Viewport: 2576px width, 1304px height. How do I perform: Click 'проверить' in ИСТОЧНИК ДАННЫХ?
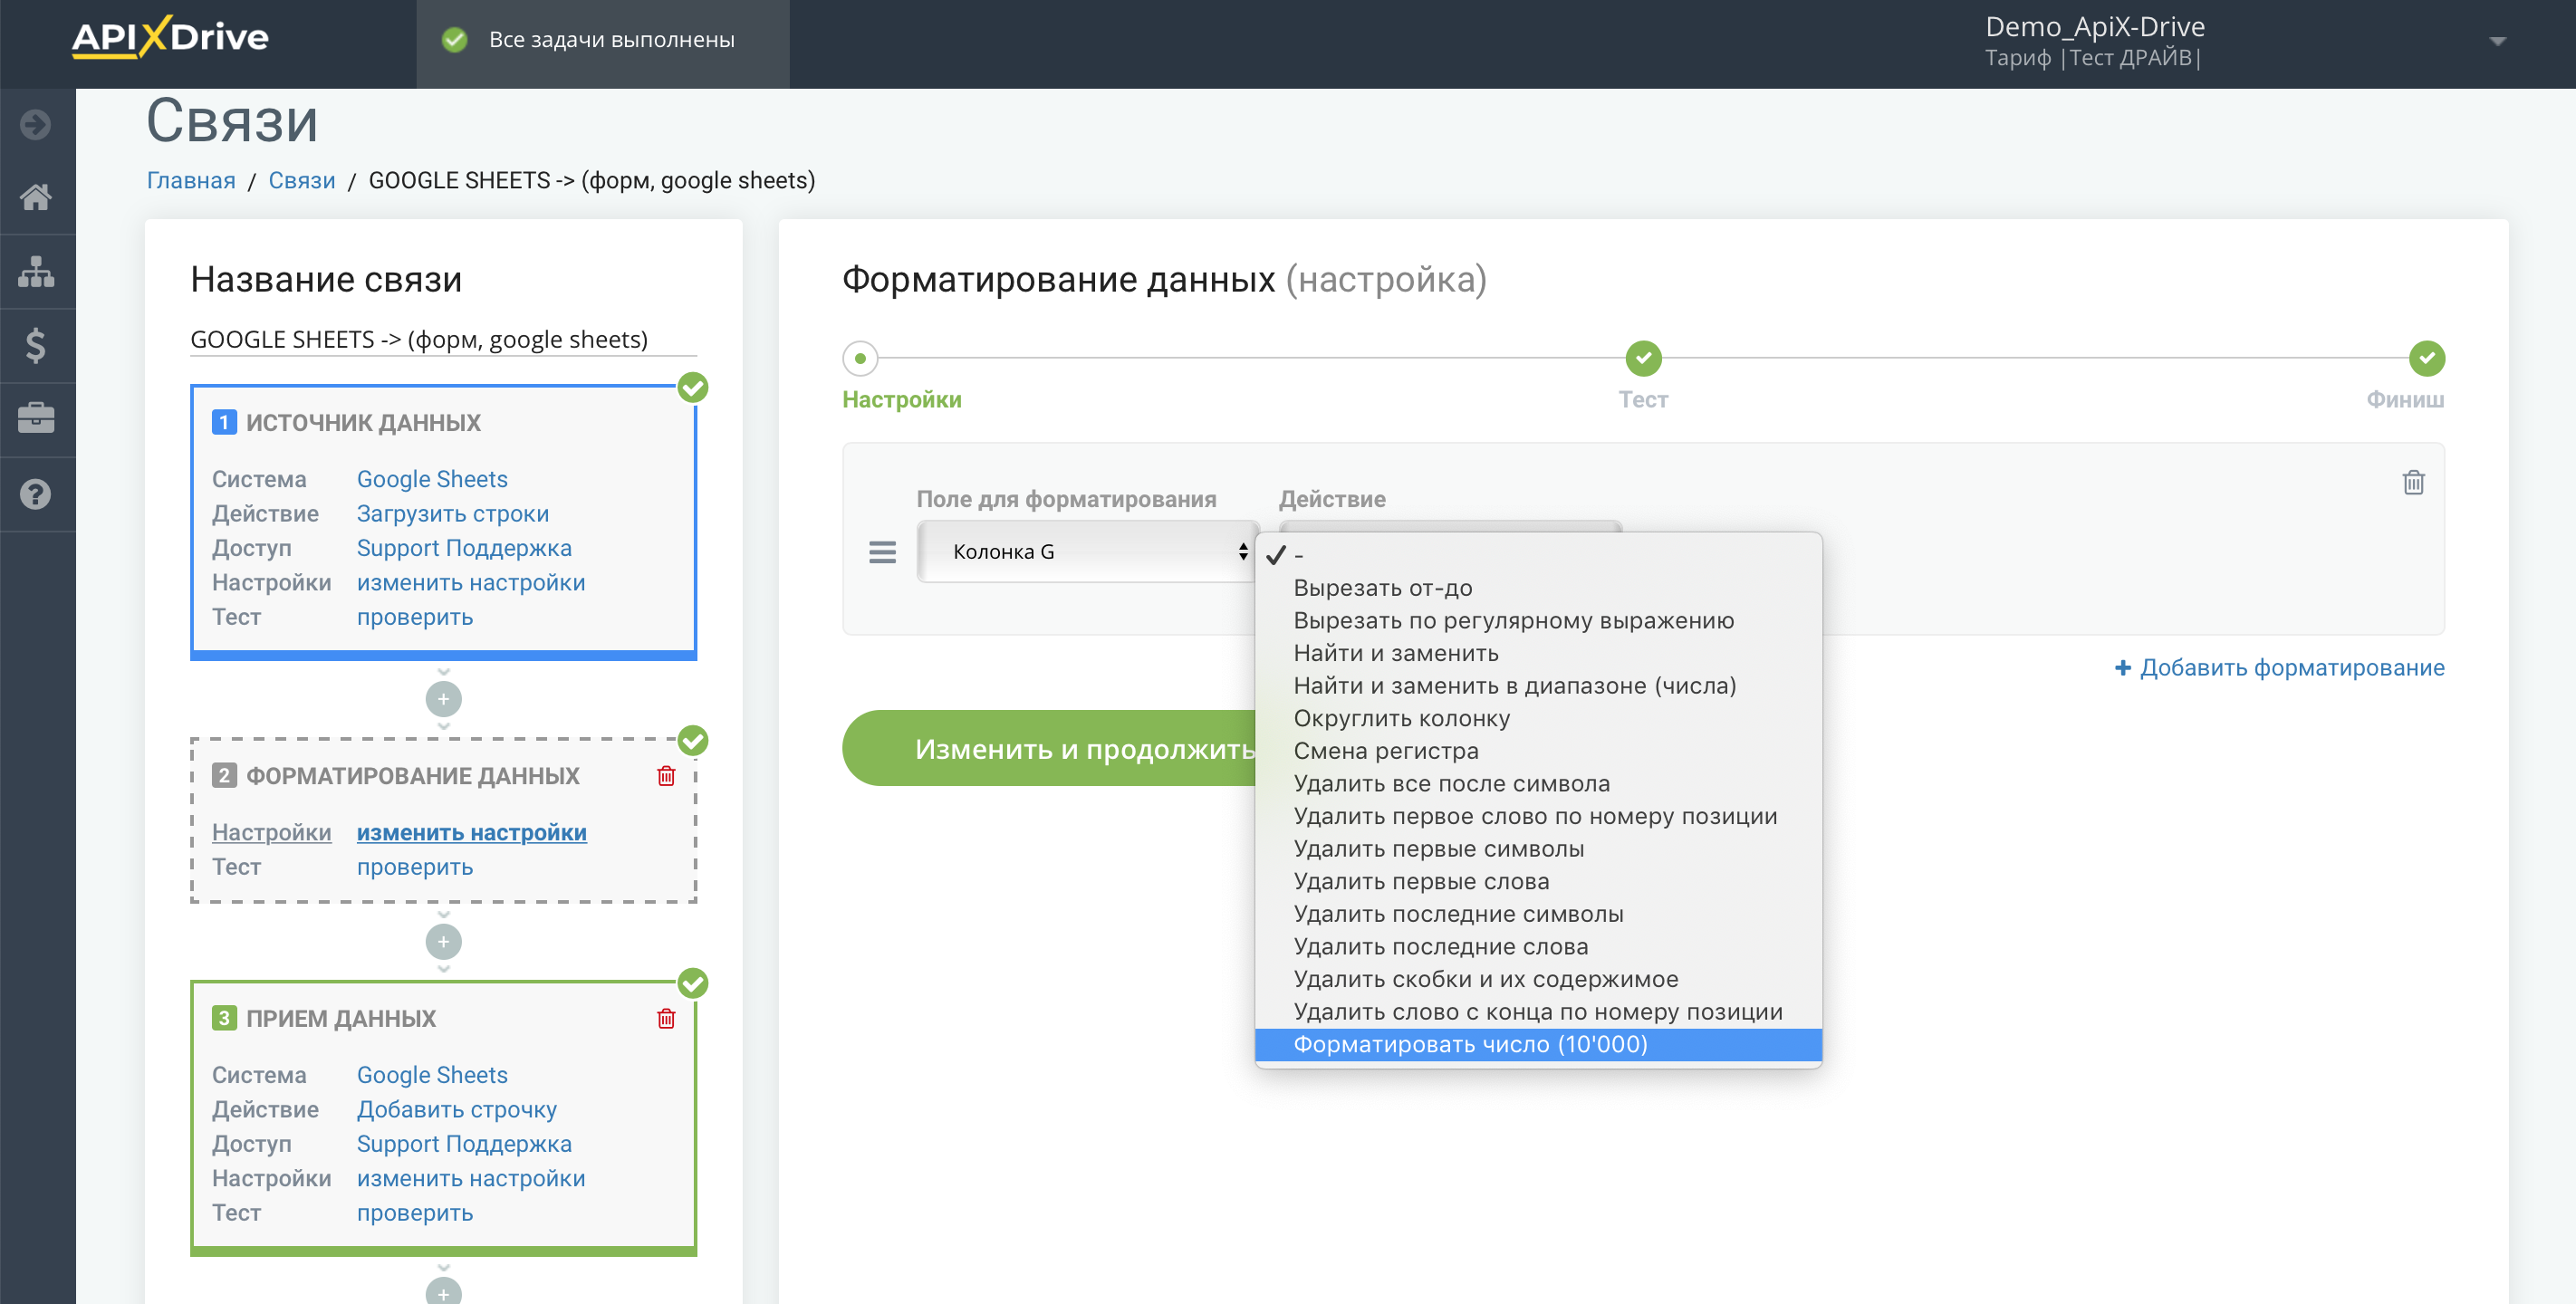point(415,617)
